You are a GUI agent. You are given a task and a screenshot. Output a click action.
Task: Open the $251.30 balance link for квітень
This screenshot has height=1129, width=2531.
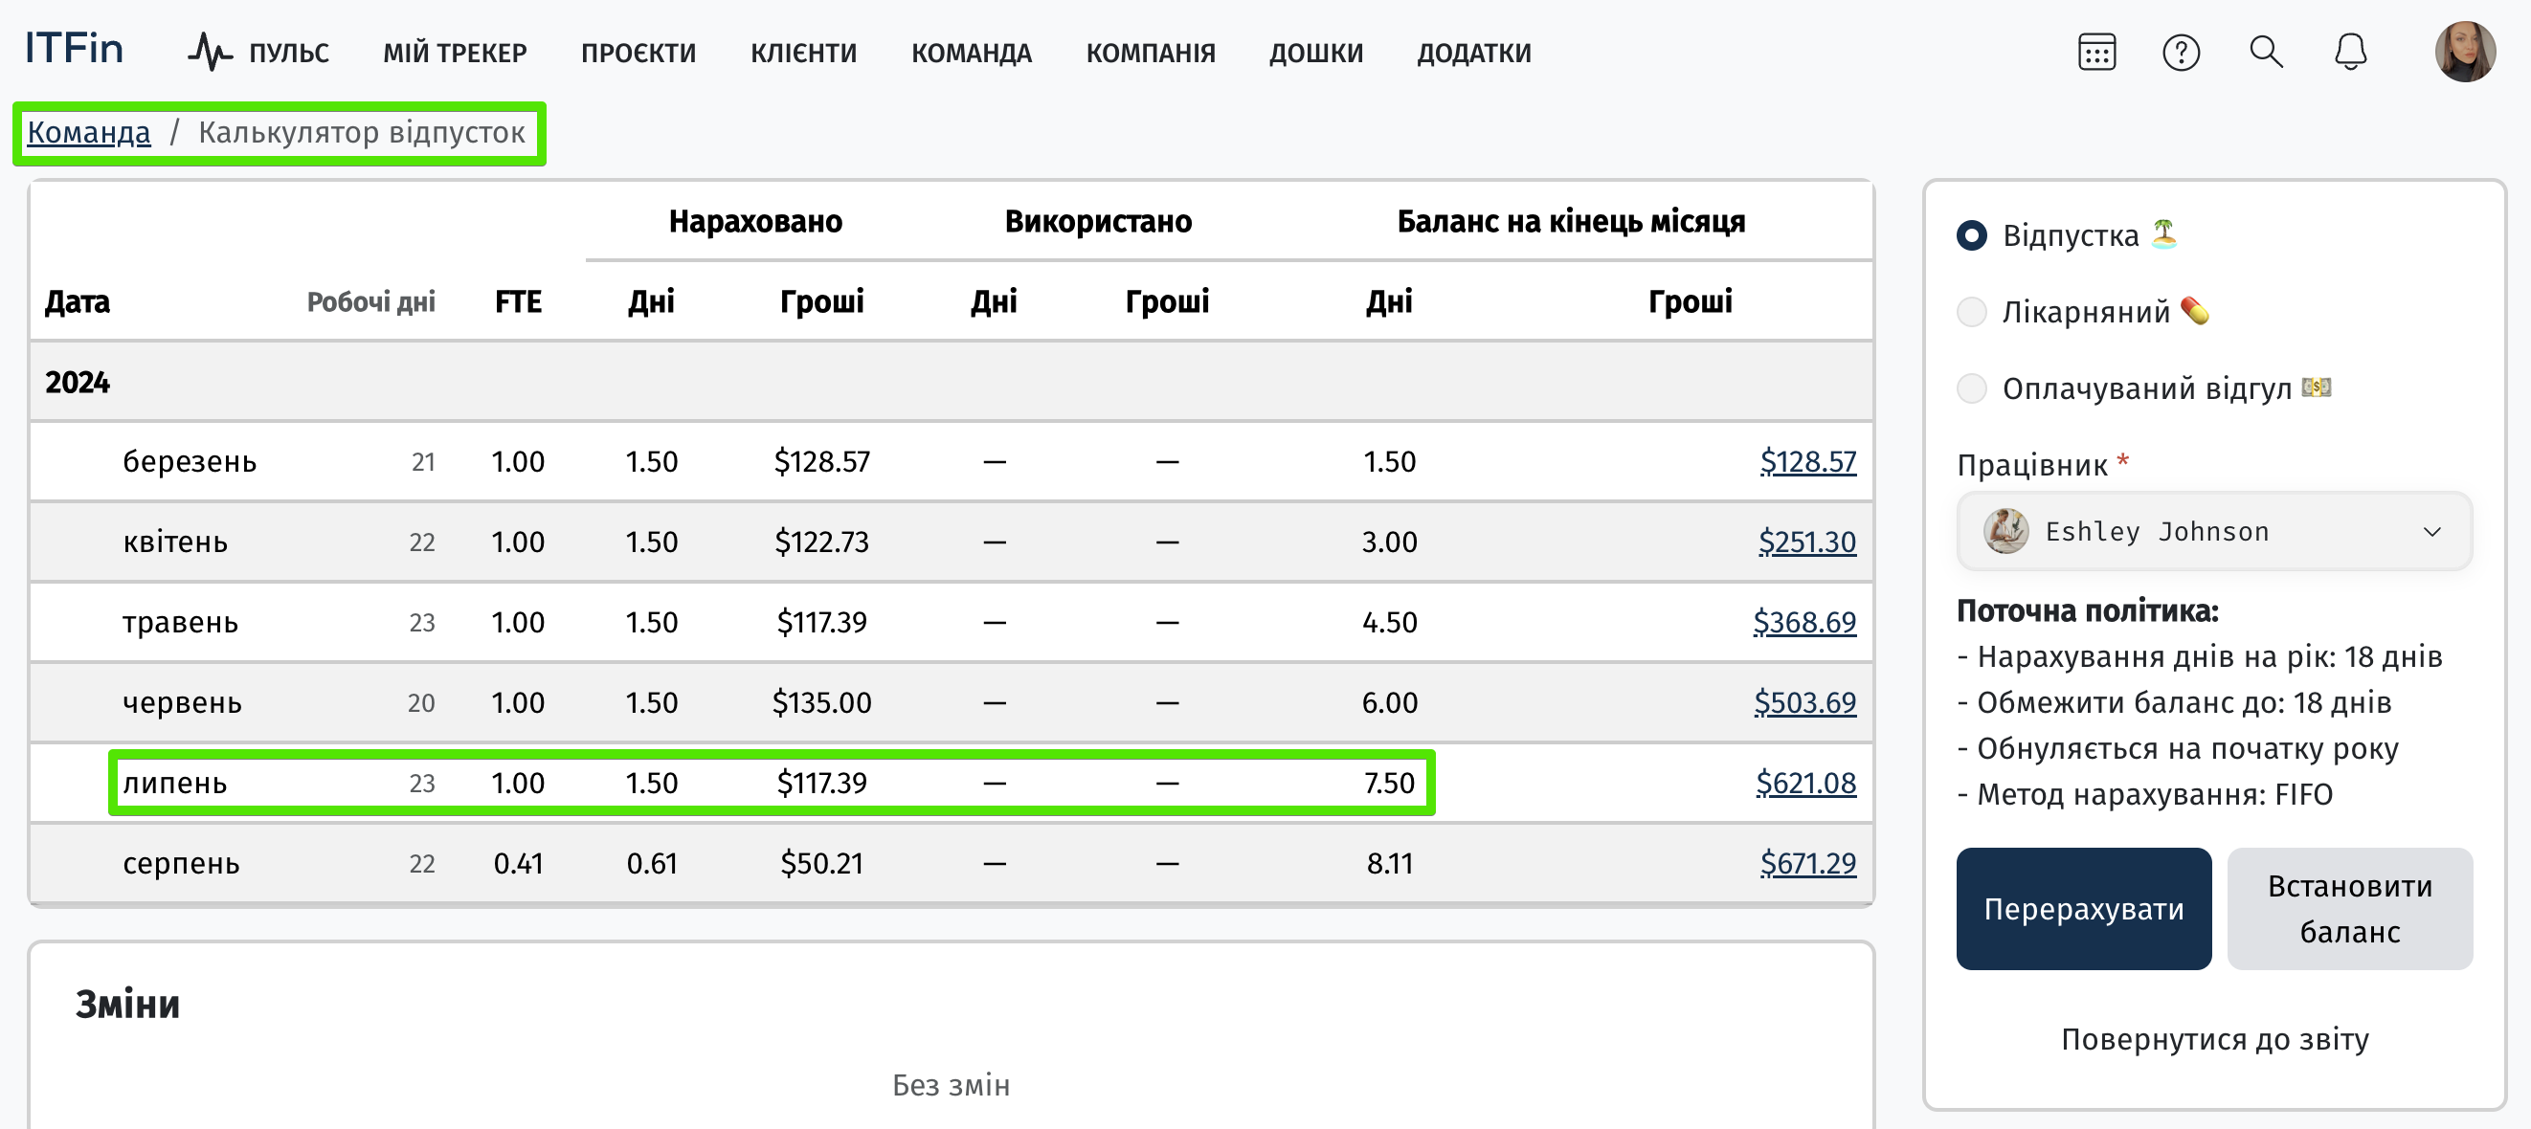(1807, 542)
